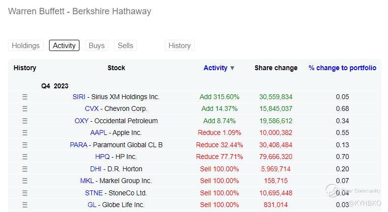Viewport: 388px width, 212px height.
Task: Click the 'Add 8.74%' activity cell
Action: pyautogui.click(x=219, y=121)
